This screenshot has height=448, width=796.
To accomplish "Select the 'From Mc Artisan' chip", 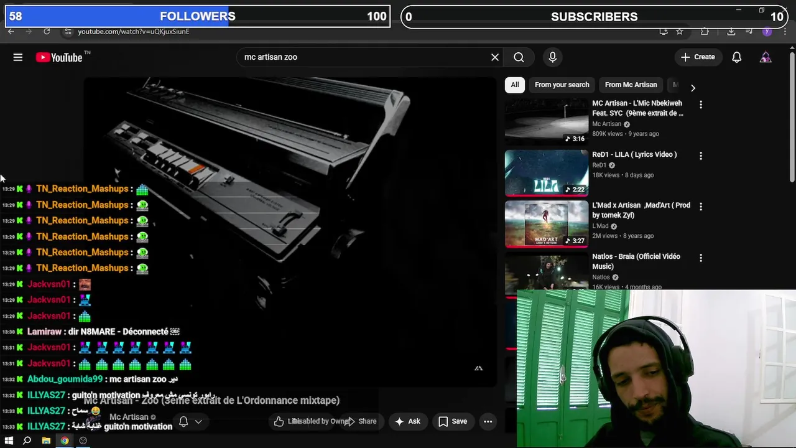I will [631, 85].
